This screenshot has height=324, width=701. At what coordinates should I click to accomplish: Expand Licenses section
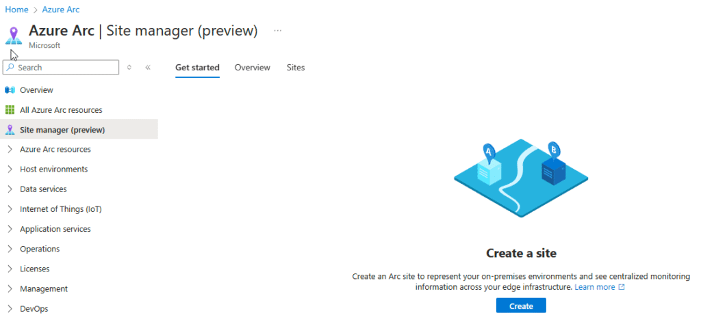tap(10, 269)
